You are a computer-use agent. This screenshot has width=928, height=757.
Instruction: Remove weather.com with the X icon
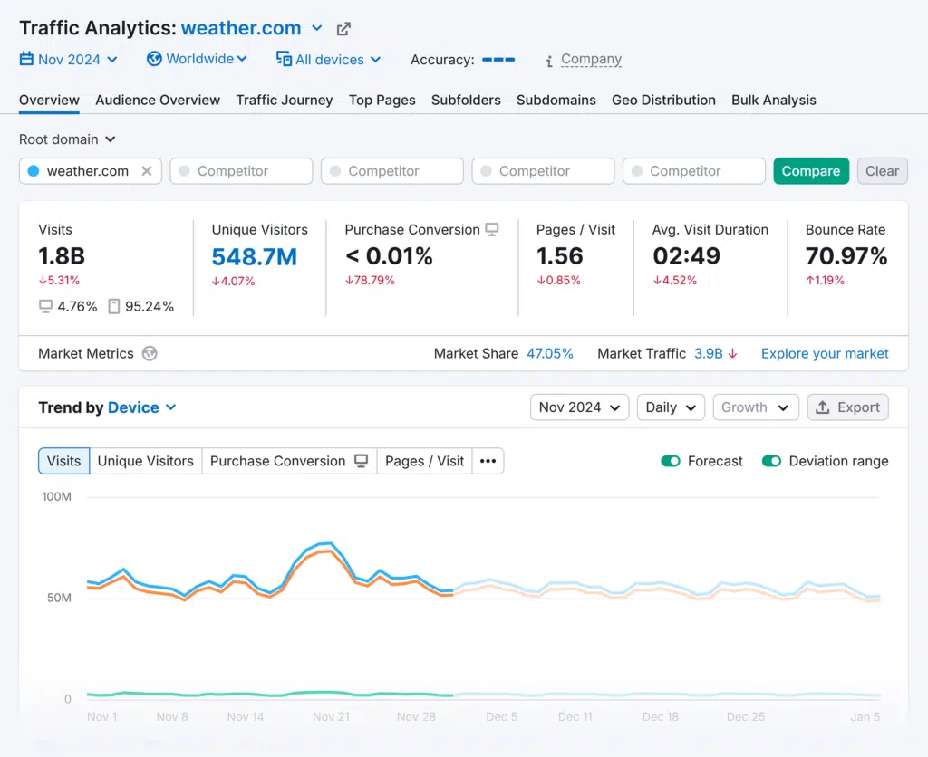tap(147, 171)
